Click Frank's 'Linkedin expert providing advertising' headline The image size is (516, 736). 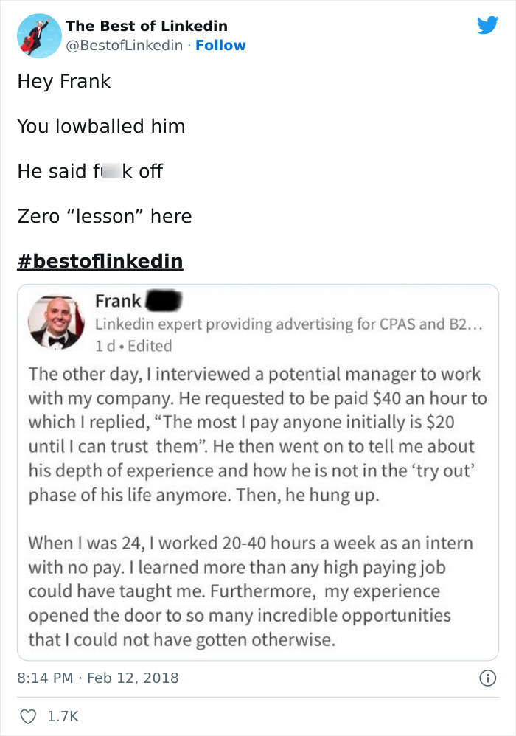(288, 323)
